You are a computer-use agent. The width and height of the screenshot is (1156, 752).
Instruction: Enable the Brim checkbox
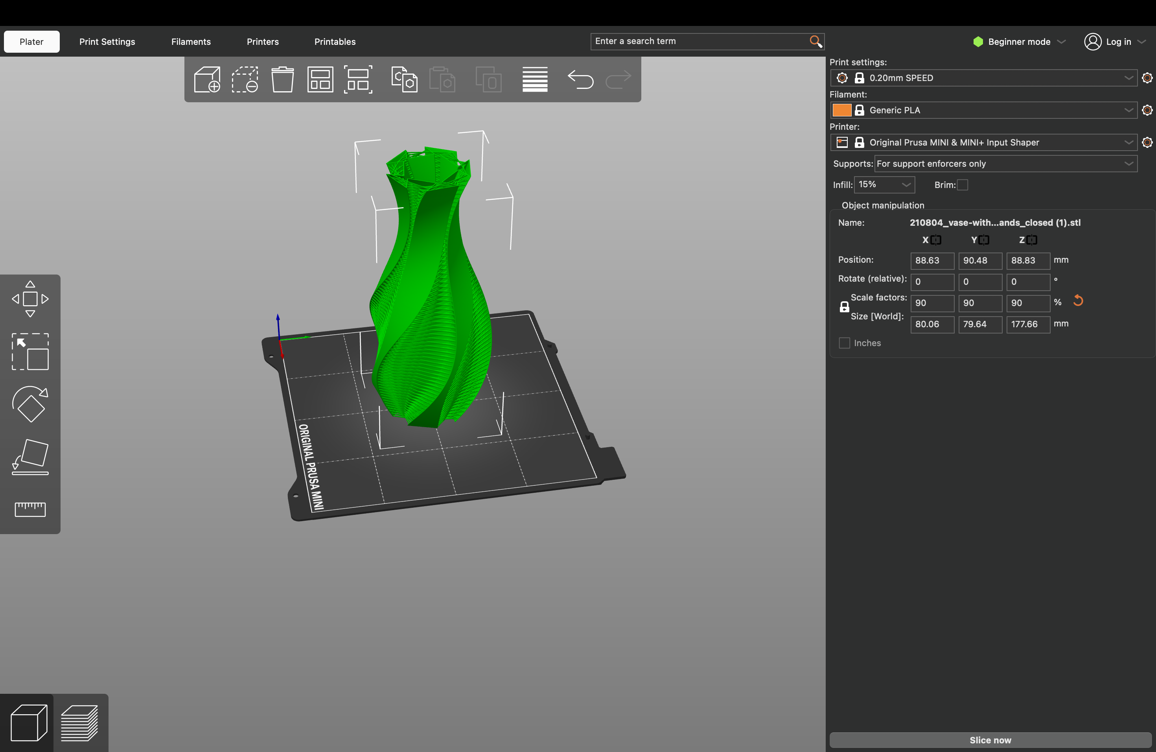[963, 184]
